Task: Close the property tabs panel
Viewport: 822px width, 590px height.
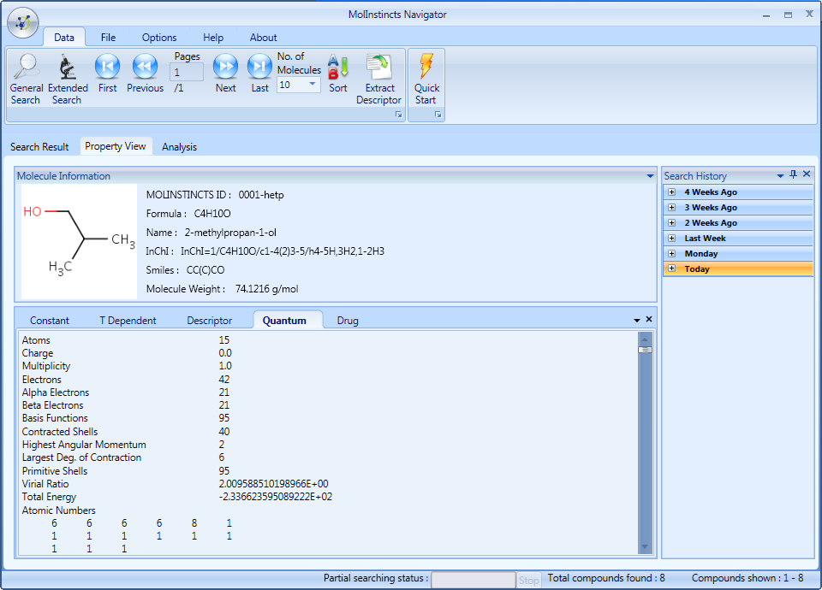Action: [x=649, y=319]
